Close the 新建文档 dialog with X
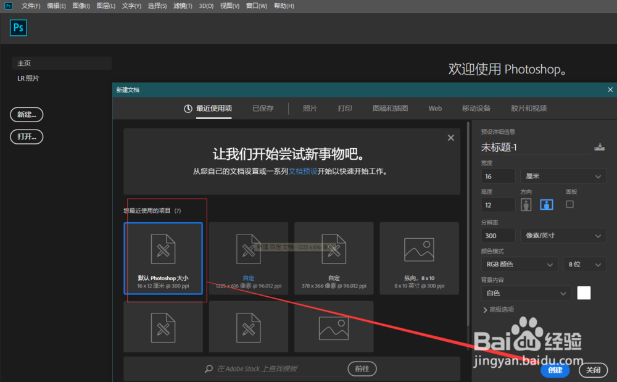 (610, 89)
